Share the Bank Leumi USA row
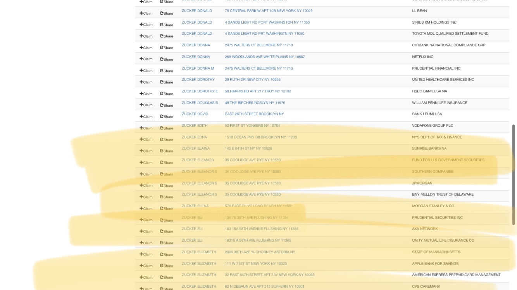 coord(167,116)
